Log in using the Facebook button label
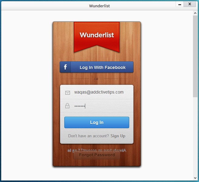The width and height of the screenshot is (199, 182). (103, 67)
